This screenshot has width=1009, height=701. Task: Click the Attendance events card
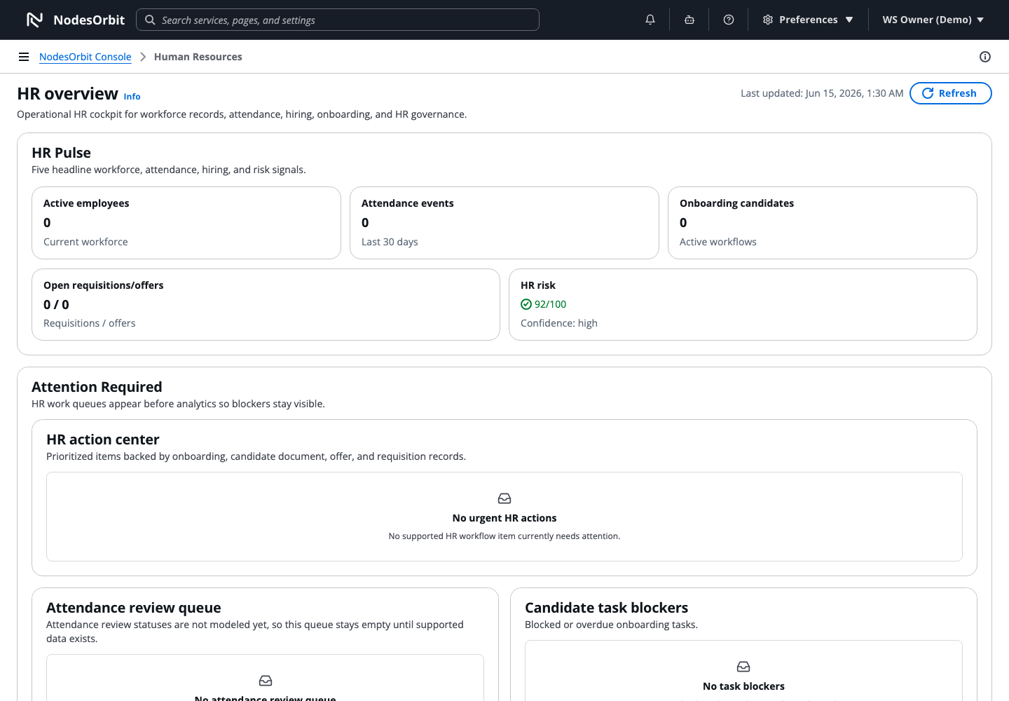coord(504,223)
